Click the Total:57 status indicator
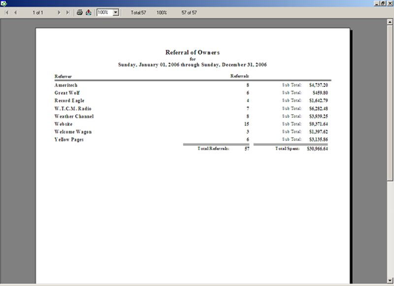The image size is (394, 286). click(138, 12)
